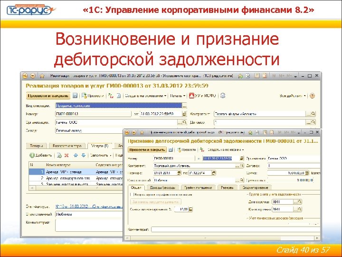The height and width of the screenshot is (257, 342).
Task: Open calculator button in Сумма field
Action: (307, 173)
